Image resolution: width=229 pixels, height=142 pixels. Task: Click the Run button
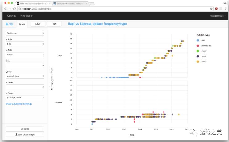pyautogui.click(x=54, y=24)
